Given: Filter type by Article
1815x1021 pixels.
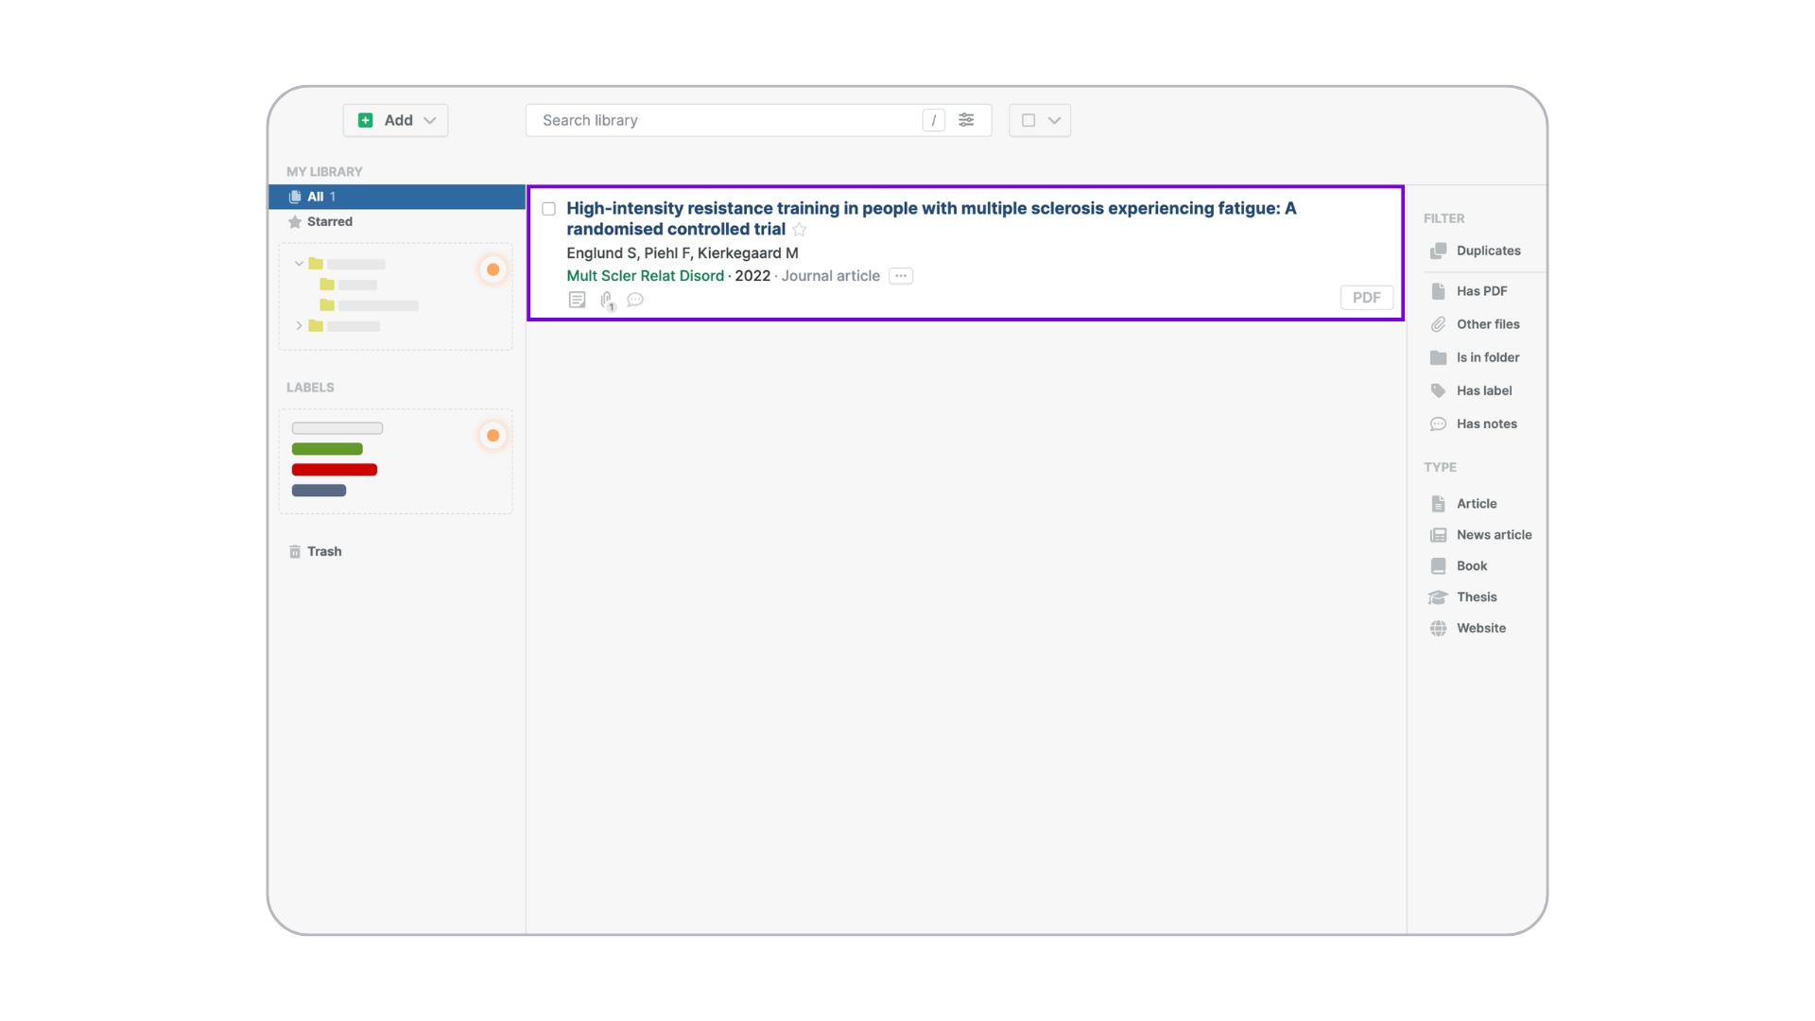Looking at the screenshot, I should 1463,504.
